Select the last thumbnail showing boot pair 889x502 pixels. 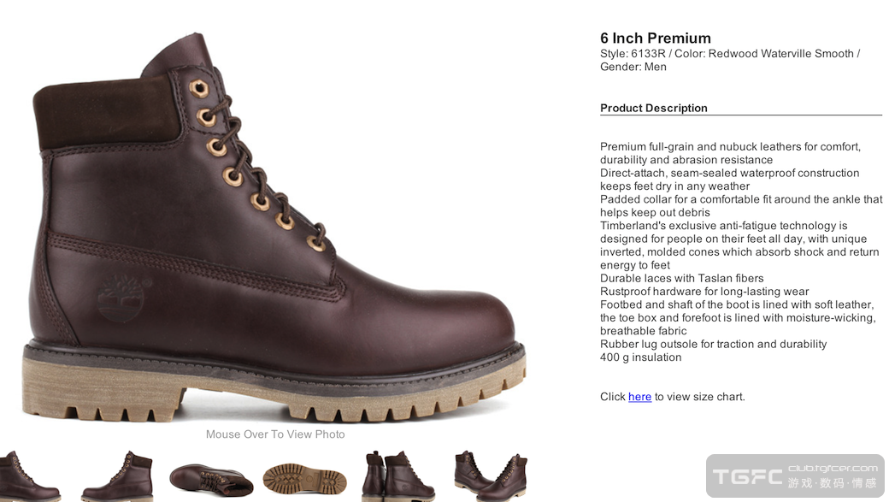pos(490,475)
